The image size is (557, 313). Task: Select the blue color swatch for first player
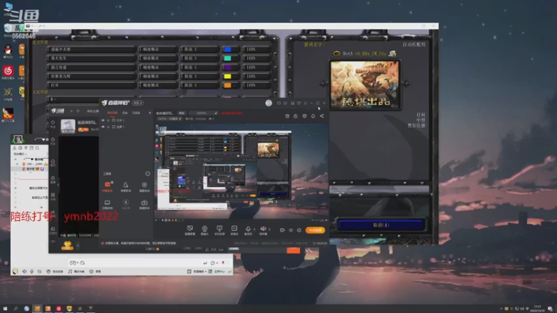pyautogui.click(x=228, y=49)
